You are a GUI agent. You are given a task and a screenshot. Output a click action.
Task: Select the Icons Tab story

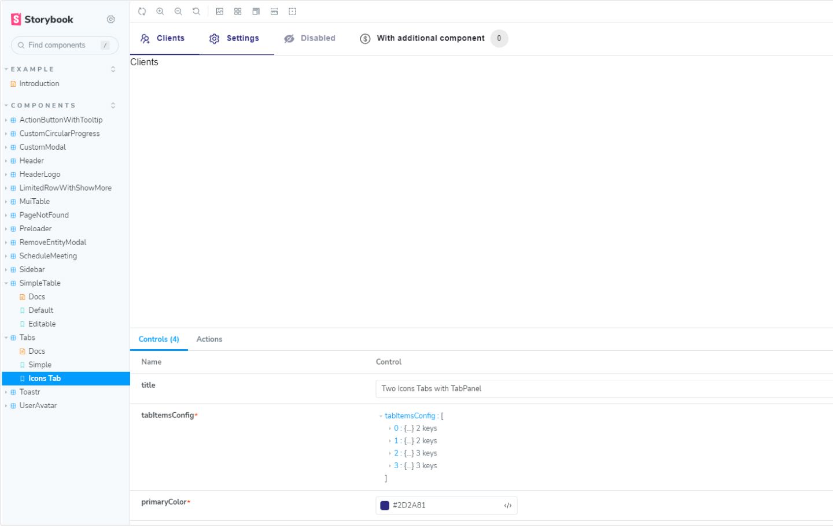click(66, 379)
